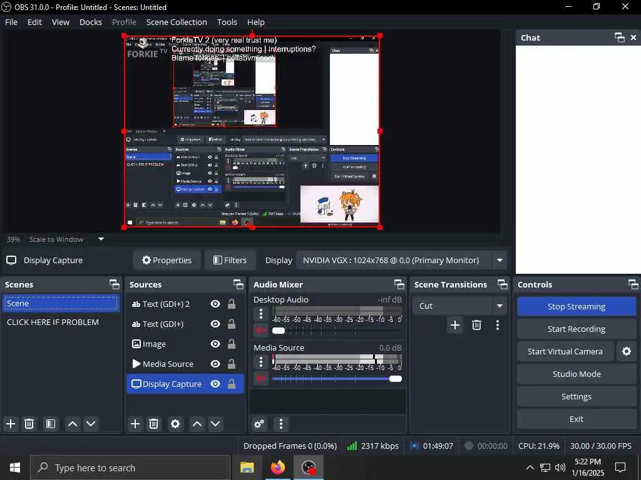Enable Studio Mode
Image resolution: width=641 pixels, height=480 pixels.
(x=577, y=374)
